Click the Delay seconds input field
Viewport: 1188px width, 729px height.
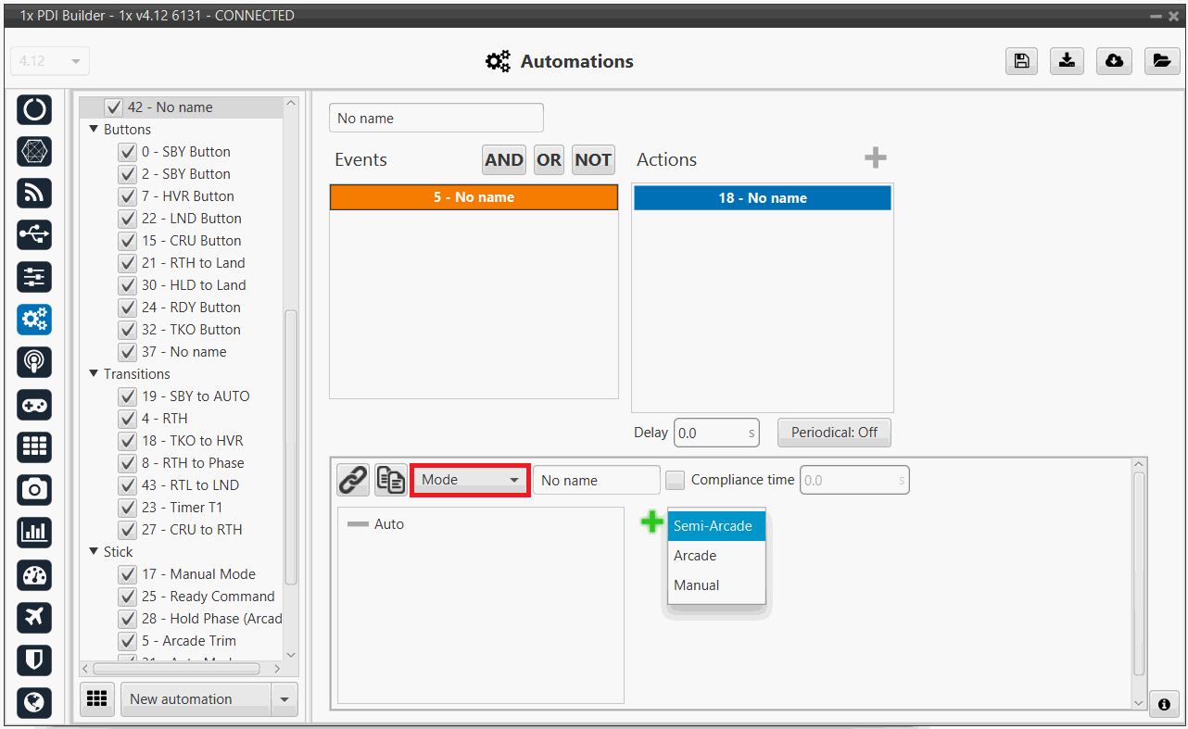click(709, 433)
